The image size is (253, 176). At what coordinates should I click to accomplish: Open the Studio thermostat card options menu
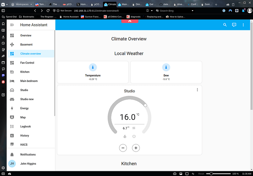coord(197,90)
